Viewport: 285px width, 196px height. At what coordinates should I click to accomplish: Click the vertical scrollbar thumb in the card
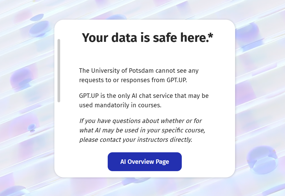click(x=59, y=71)
